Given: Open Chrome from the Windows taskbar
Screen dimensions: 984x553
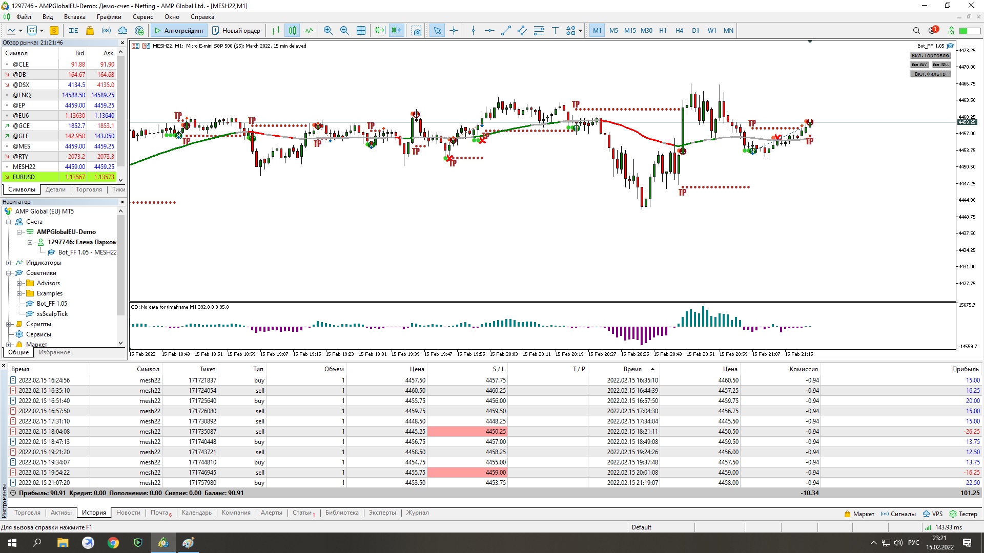Looking at the screenshot, I should [x=113, y=543].
